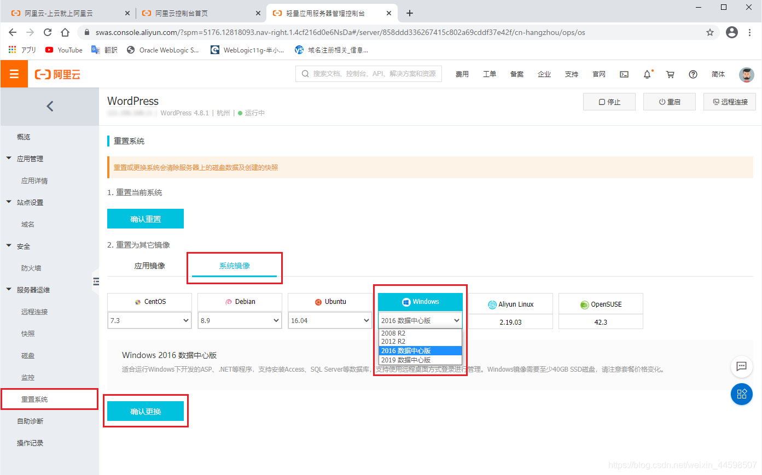Open the blue apps grid button

[742, 394]
